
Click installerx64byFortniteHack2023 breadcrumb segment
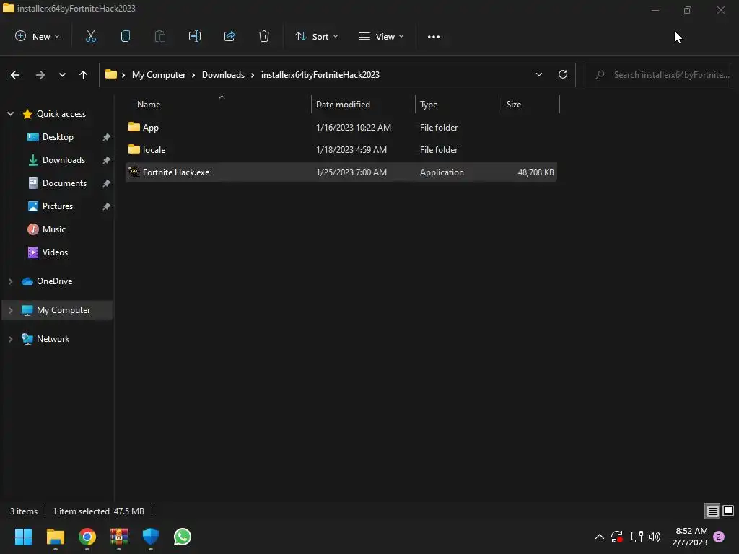[x=320, y=75]
